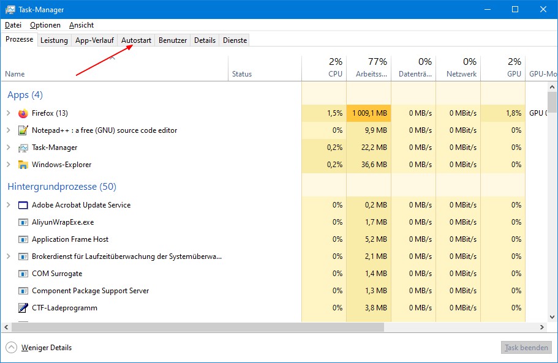Select the Application Frame Host name

click(x=70, y=239)
